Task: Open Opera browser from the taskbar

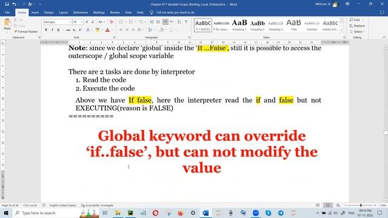Action: [x=155, y=213]
